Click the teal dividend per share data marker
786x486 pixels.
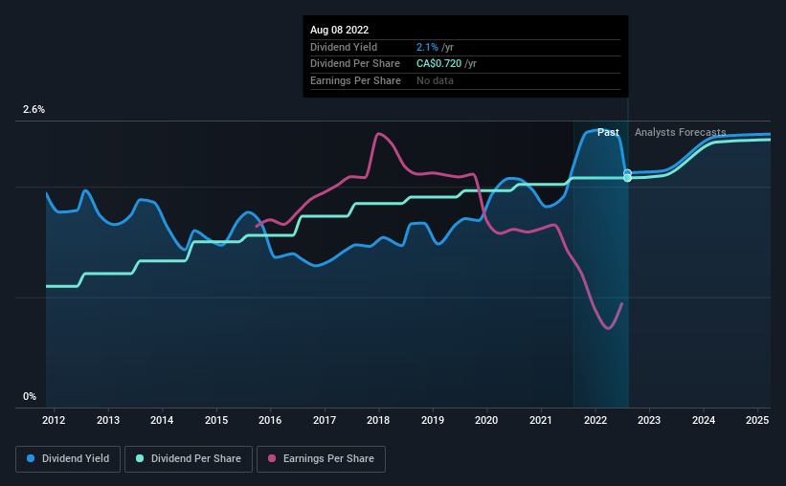click(628, 178)
